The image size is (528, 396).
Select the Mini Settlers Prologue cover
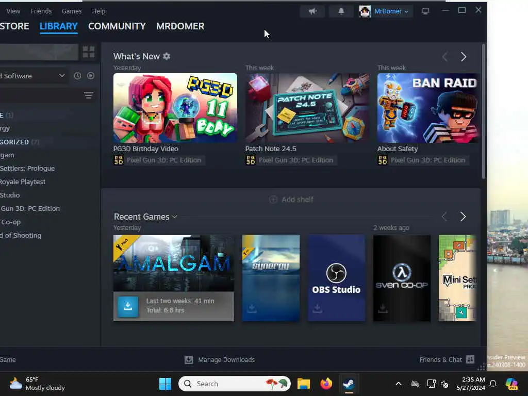(457, 278)
